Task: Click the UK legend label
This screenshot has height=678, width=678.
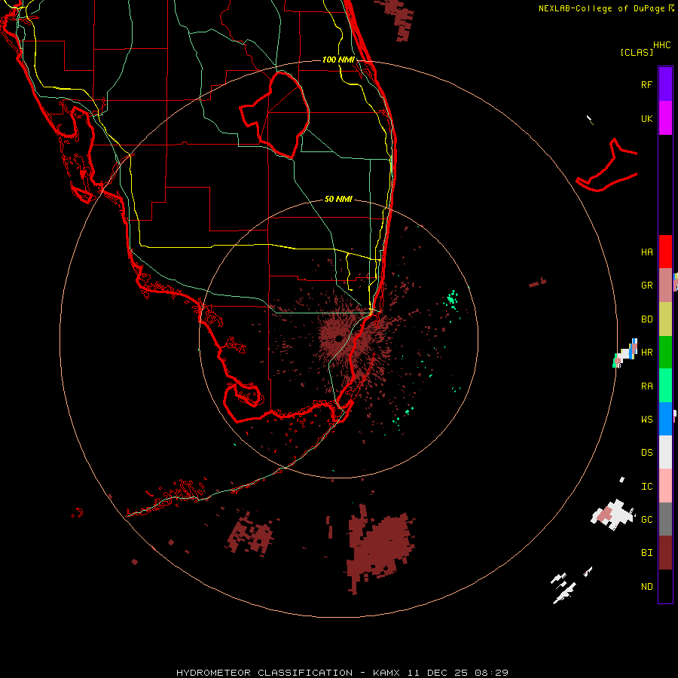Action: (x=646, y=118)
